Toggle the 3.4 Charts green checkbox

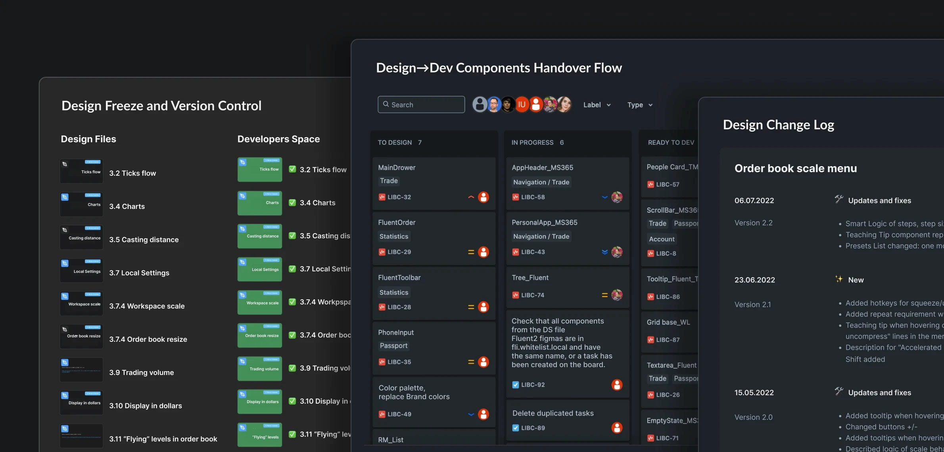292,203
